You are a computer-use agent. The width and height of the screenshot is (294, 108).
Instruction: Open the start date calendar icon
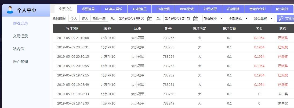point(150,18)
